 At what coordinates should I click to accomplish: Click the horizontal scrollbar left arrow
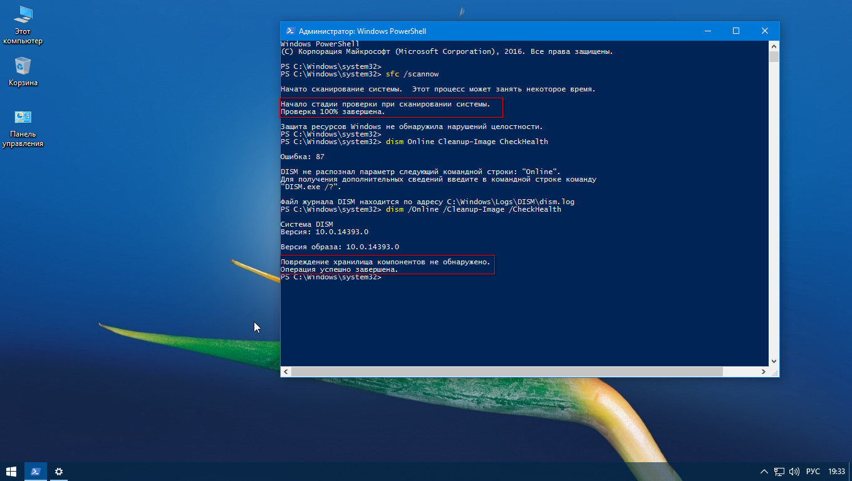(286, 371)
